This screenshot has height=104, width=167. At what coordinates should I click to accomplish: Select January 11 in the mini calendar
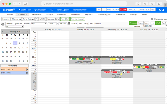click(x=15, y=48)
